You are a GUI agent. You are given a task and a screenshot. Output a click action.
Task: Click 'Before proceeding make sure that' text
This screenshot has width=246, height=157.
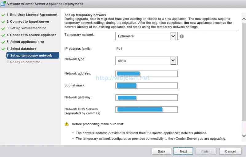coord(98,124)
